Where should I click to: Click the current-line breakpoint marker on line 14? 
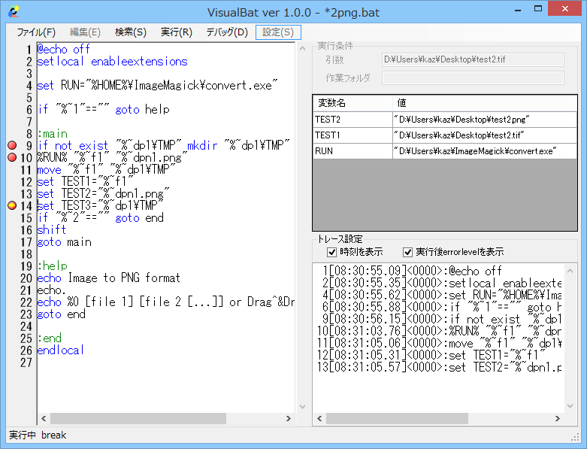point(12,205)
